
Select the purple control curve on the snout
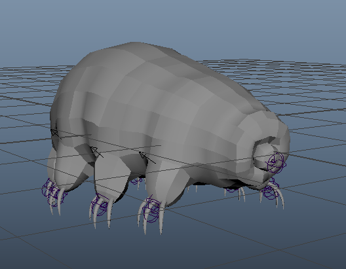pyautogui.click(x=277, y=162)
